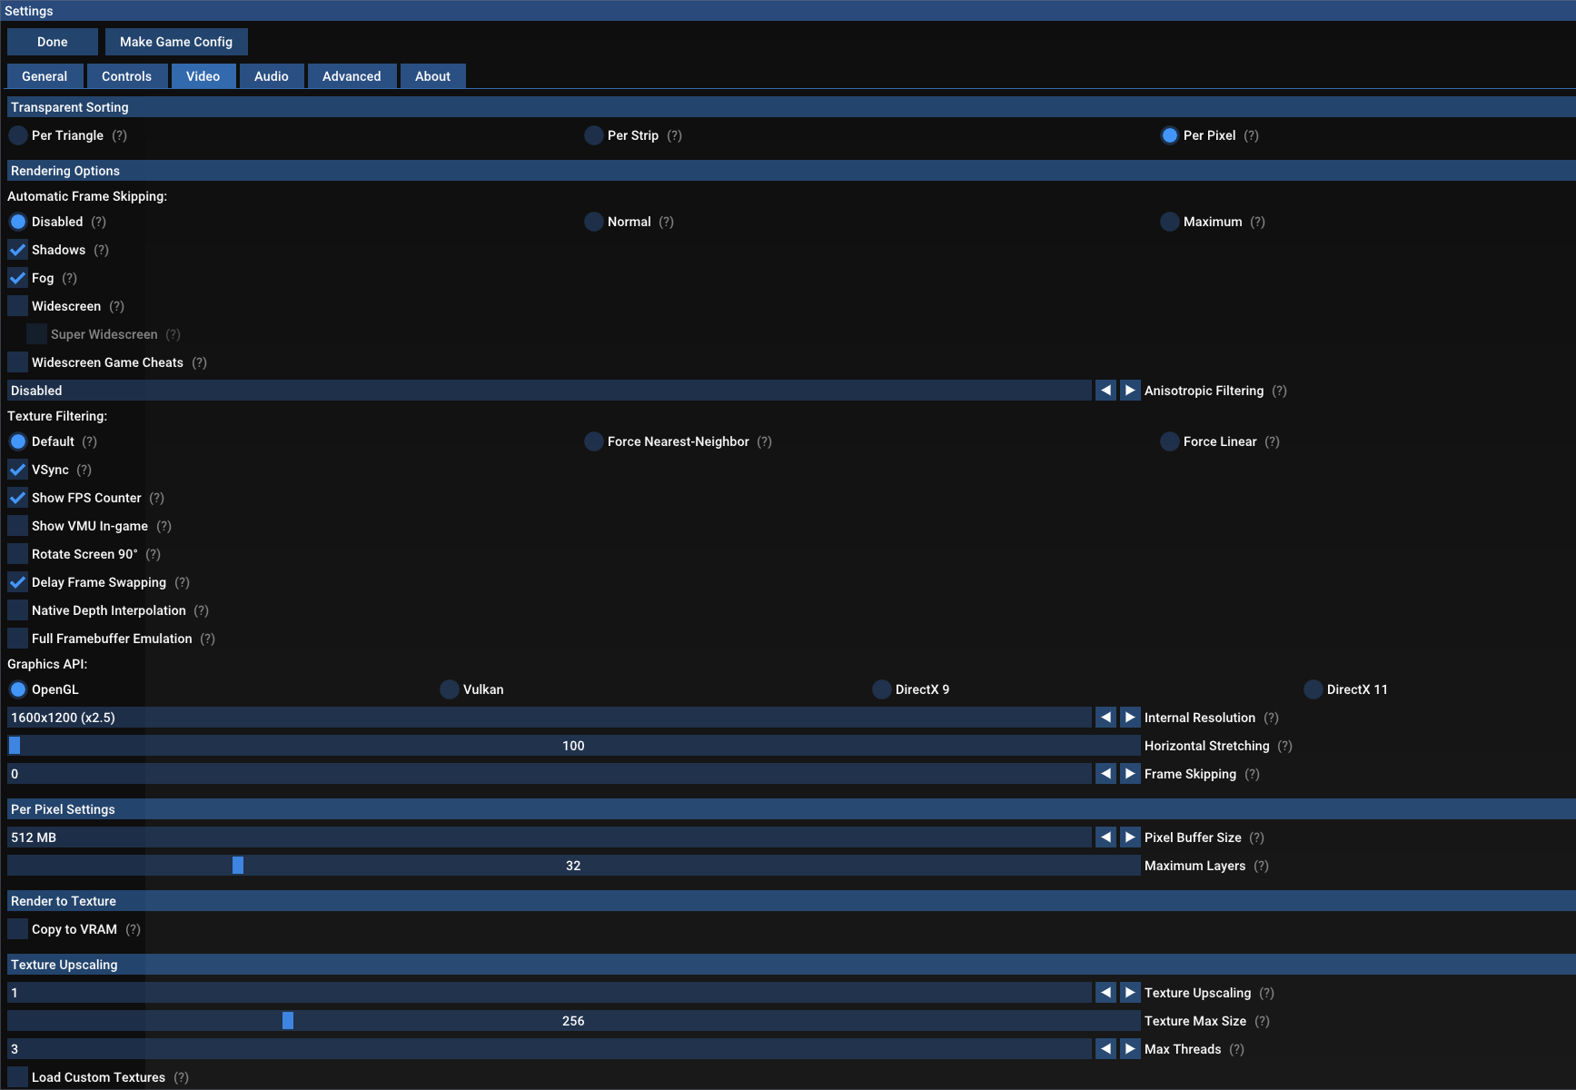Click left arrow for Anisotropic Filtering
Screen dimensions: 1576x1090
click(x=1105, y=391)
